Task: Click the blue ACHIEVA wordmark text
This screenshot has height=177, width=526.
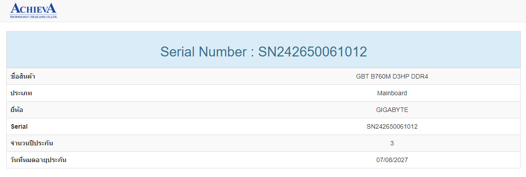Action: [x=33, y=9]
